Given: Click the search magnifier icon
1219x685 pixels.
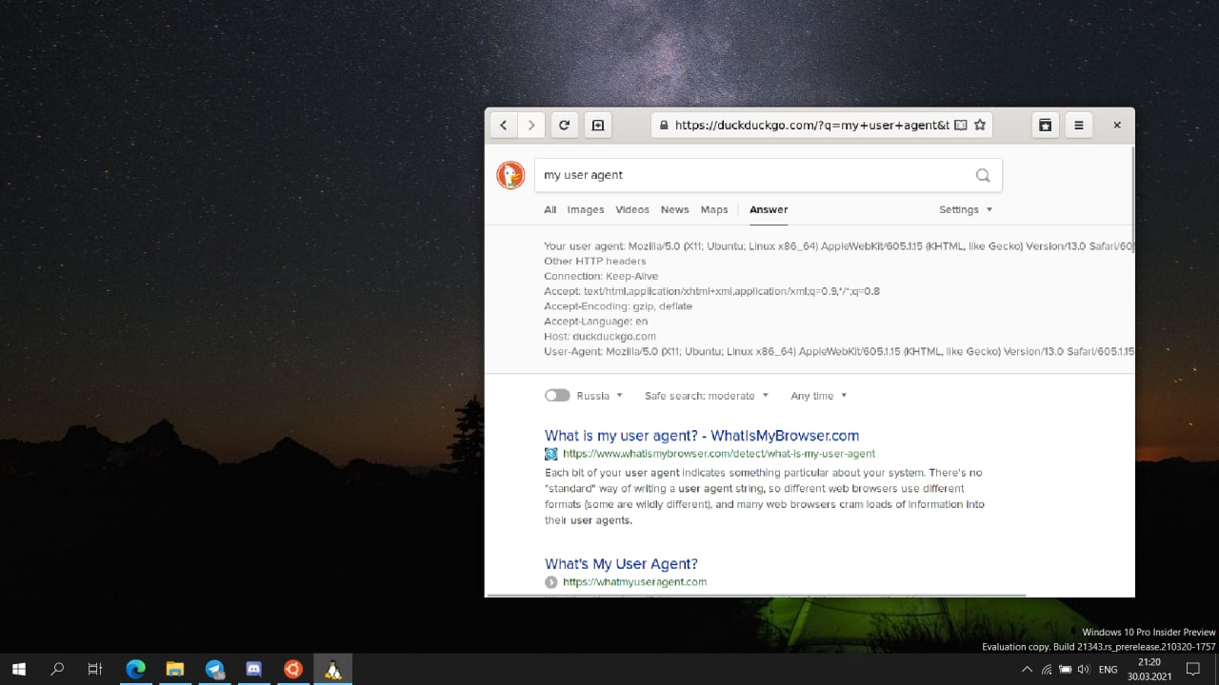Looking at the screenshot, I should point(983,175).
